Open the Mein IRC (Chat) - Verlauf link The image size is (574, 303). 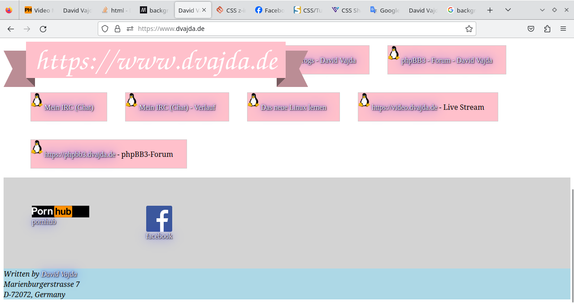pyautogui.click(x=177, y=108)
